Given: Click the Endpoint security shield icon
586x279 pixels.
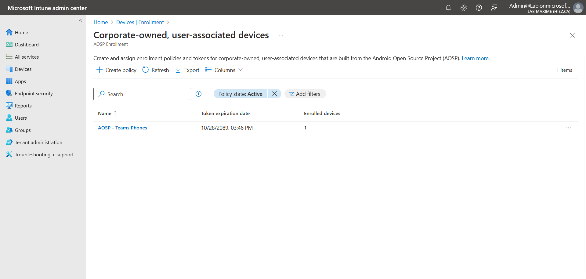Looking at the screenshot, I should 9,93.
